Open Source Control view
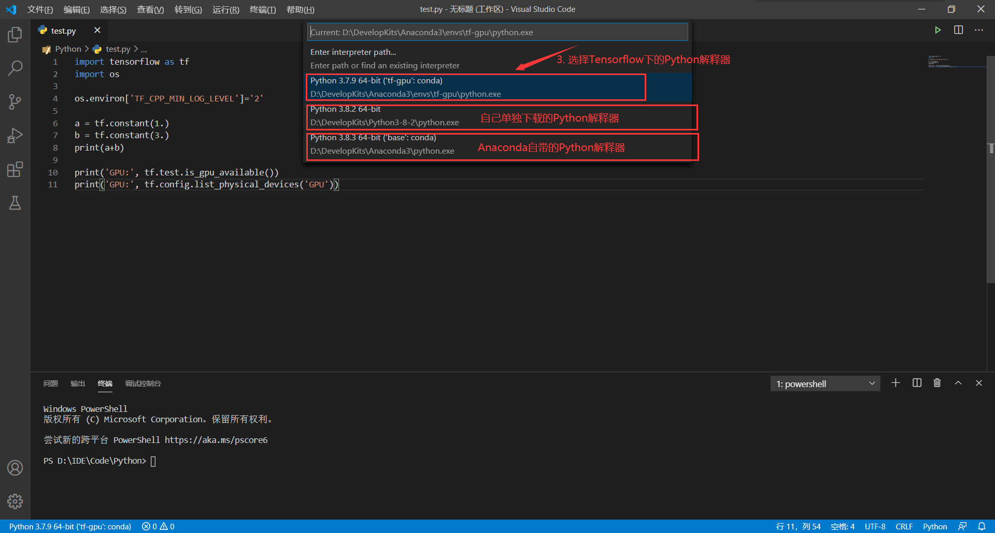This screenshot has height=533, width=995. (15, 102)
